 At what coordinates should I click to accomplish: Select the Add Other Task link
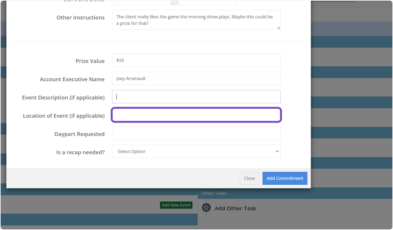click(x=235, y=208)
